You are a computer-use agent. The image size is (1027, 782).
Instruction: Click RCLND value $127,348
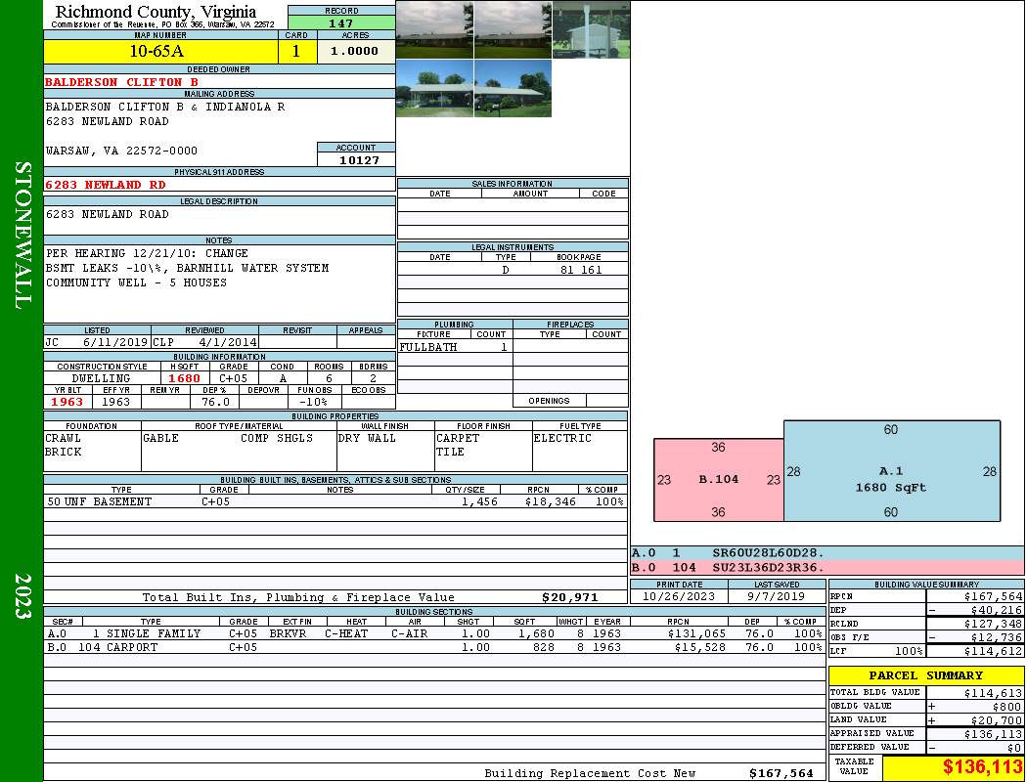(x=993, y=624)
